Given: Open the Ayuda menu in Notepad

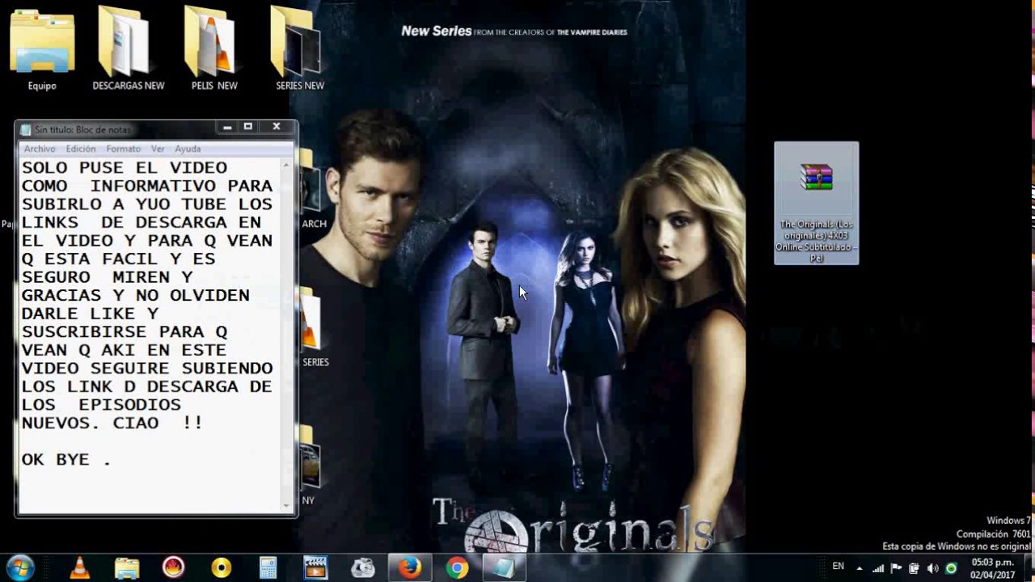Looking at the screenshot, I should click(x=188, y=149).
